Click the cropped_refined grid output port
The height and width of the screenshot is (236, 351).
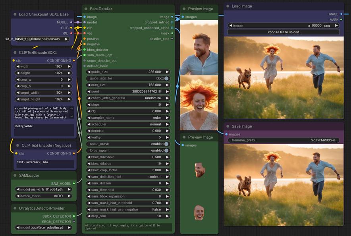[172, 22]
